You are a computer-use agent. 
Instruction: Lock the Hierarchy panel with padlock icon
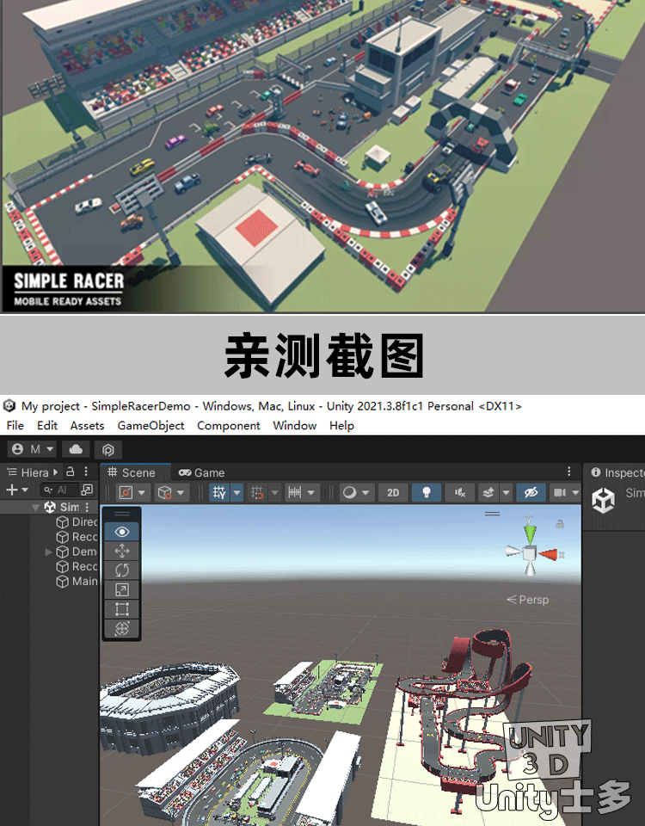(70, 472)
